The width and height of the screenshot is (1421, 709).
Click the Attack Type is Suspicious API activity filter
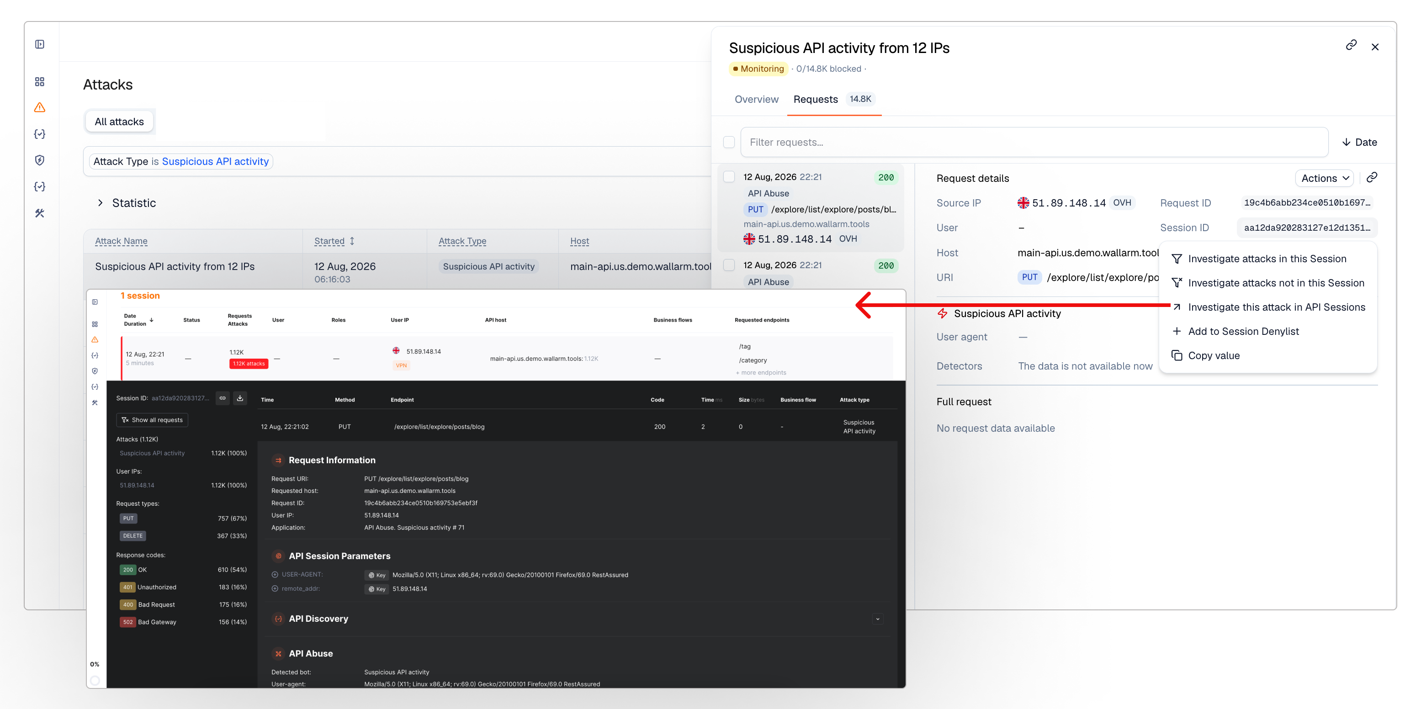(x=181, y=162)
